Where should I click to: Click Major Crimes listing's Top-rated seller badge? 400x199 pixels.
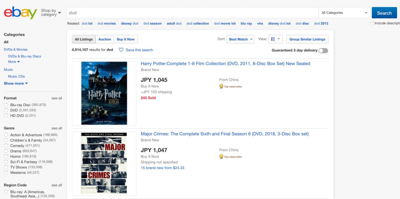tap(231, 157)
